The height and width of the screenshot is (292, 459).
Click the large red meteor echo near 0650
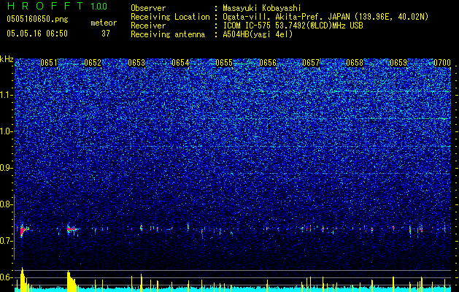[23, 231]
